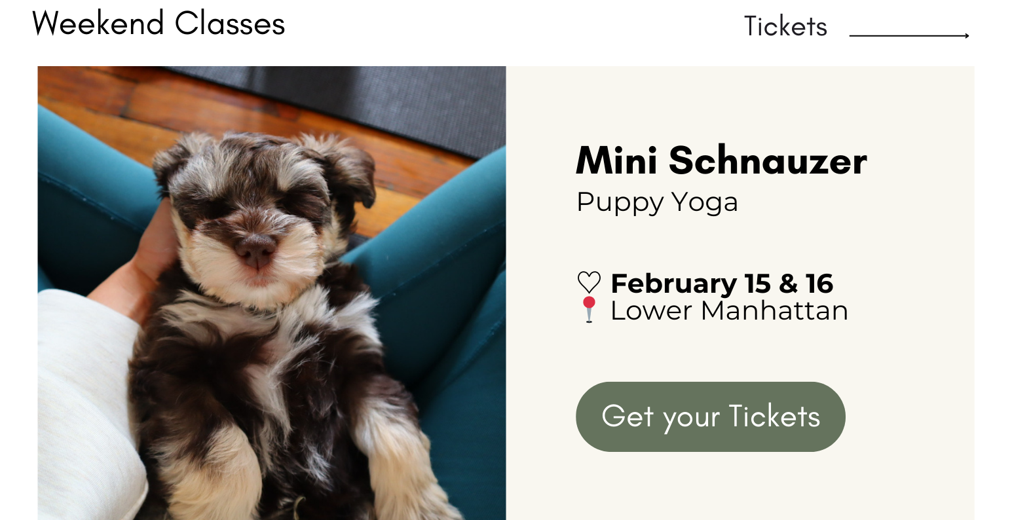
Task: Click the long arrow next to Tickets
Action: (909, 35)
